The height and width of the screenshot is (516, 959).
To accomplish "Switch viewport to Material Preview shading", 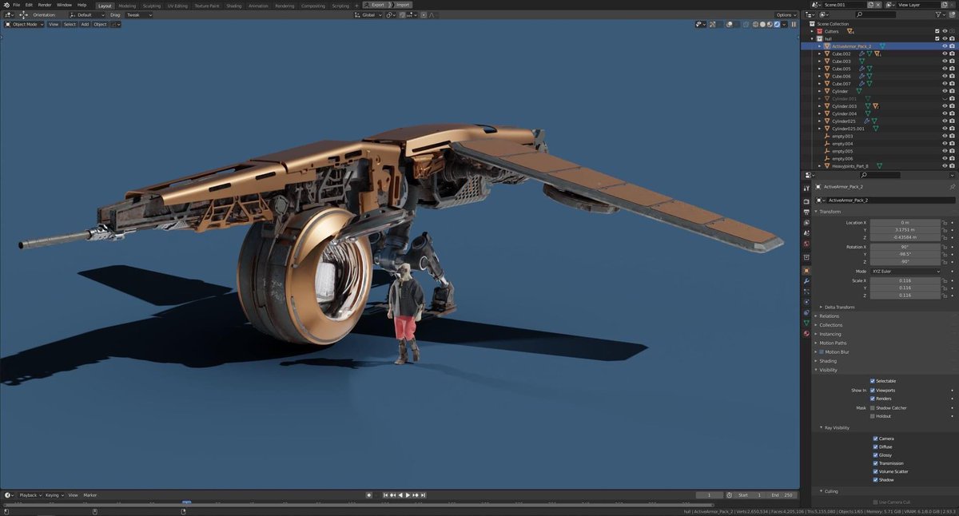I will coord(769,24).
